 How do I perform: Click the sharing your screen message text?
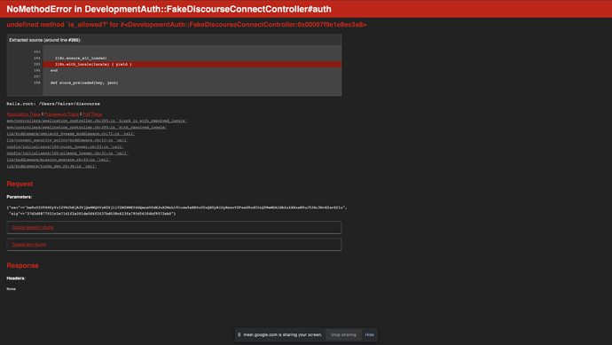point(283,335)
